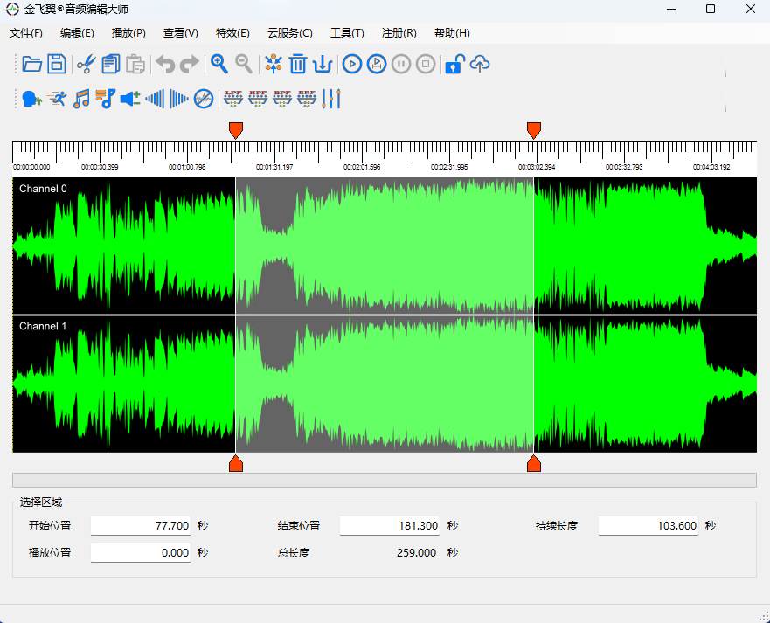770x623 pixels.
Task: Click the top left selection start marker
Action: [x=235, y=130]
